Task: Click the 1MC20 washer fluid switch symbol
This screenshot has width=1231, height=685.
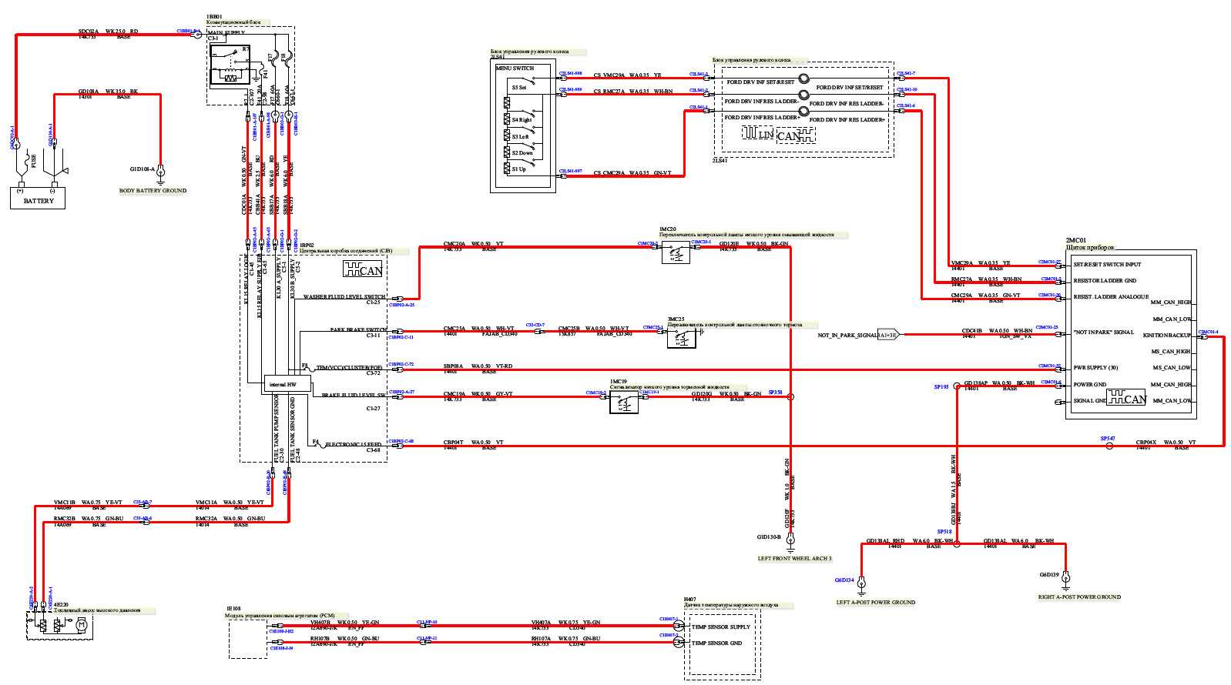Action: [x=676, y=252]
